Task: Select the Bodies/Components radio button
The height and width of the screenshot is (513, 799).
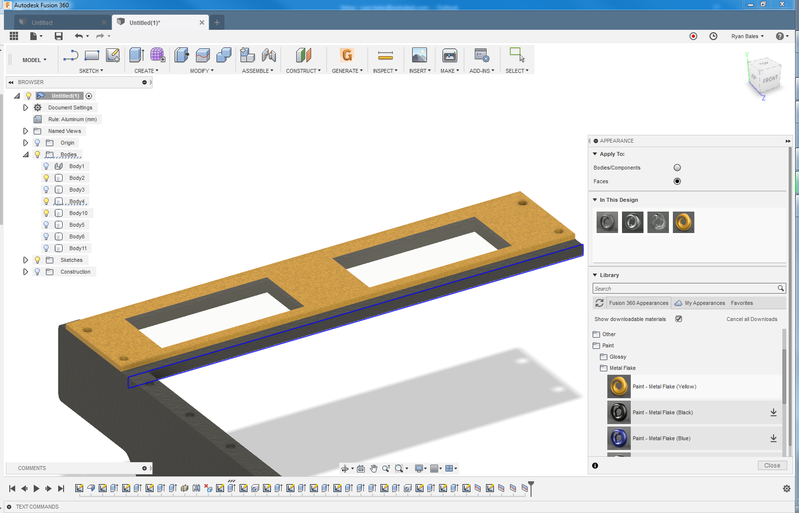Action: (677, 168)
